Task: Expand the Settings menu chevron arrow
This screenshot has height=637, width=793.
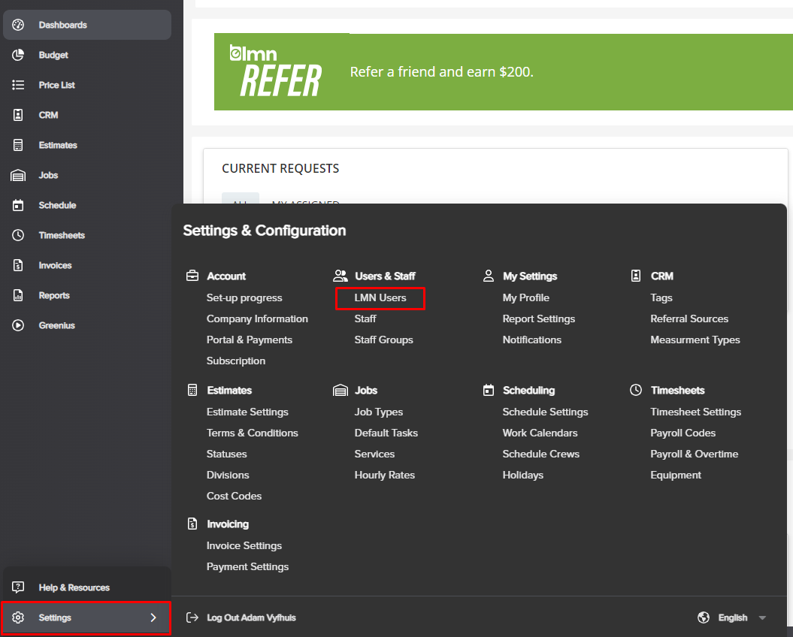Action: 153,617
